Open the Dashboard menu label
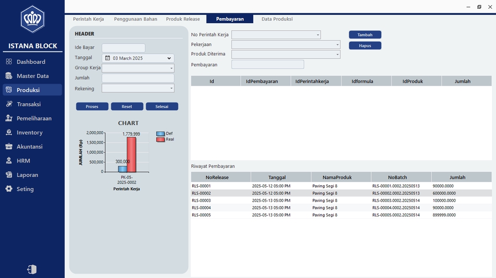 pos(31,62)
